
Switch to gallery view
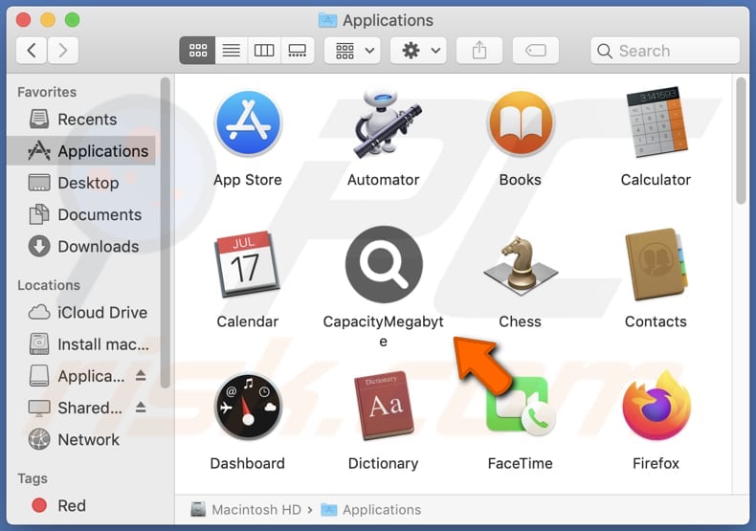(297, 50)
